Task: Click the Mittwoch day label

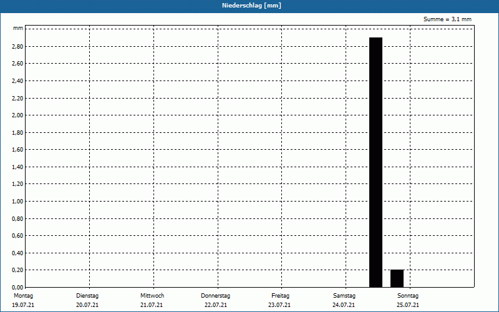Action: pyautogui.click(x=152, y=296)
